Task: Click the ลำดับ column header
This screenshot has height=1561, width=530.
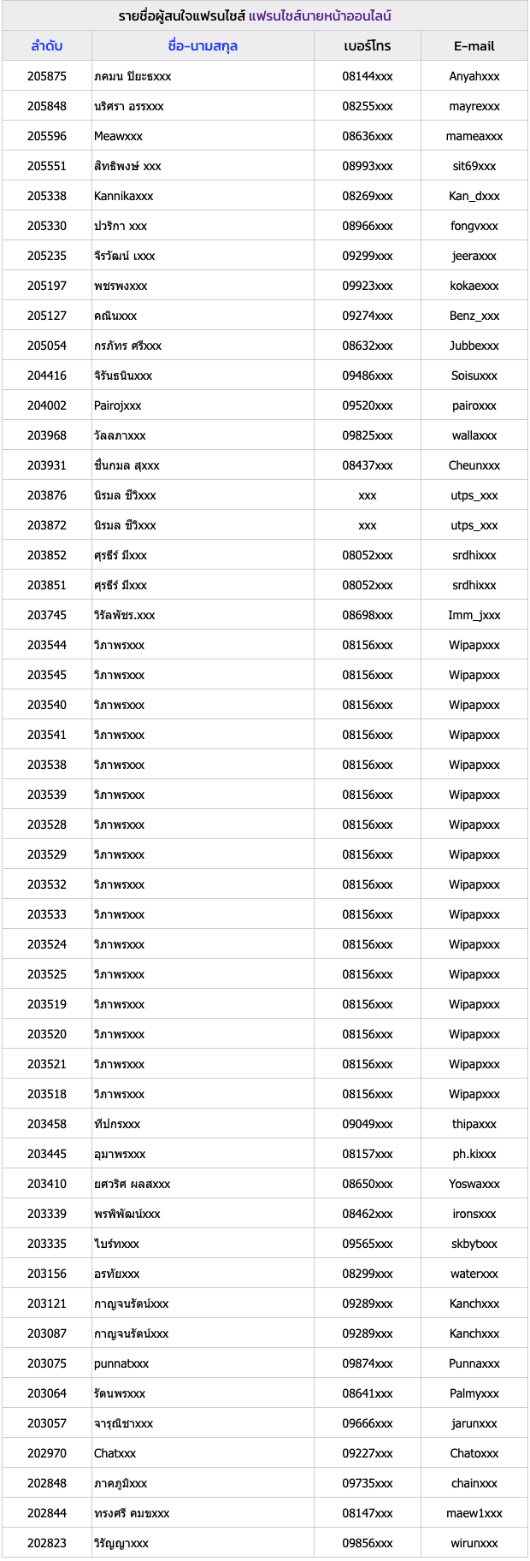Action: tap(47, 46)
